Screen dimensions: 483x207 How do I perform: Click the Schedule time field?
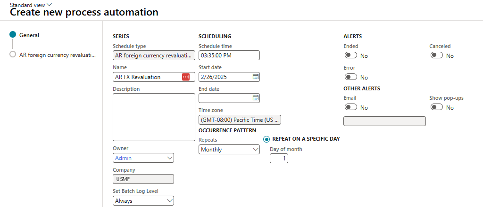[229, 56]
